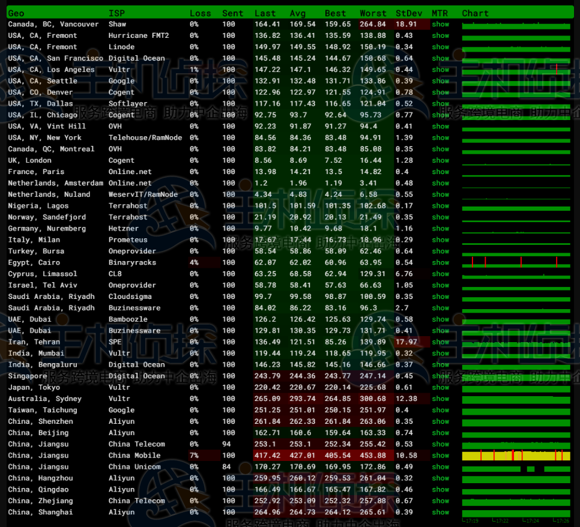
Task: Click show link for UK London Cogent
Action: pyautogui.click(x=440, y=160)
